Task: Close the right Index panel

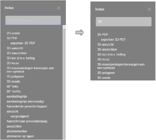Action: [x=149, y=9]
